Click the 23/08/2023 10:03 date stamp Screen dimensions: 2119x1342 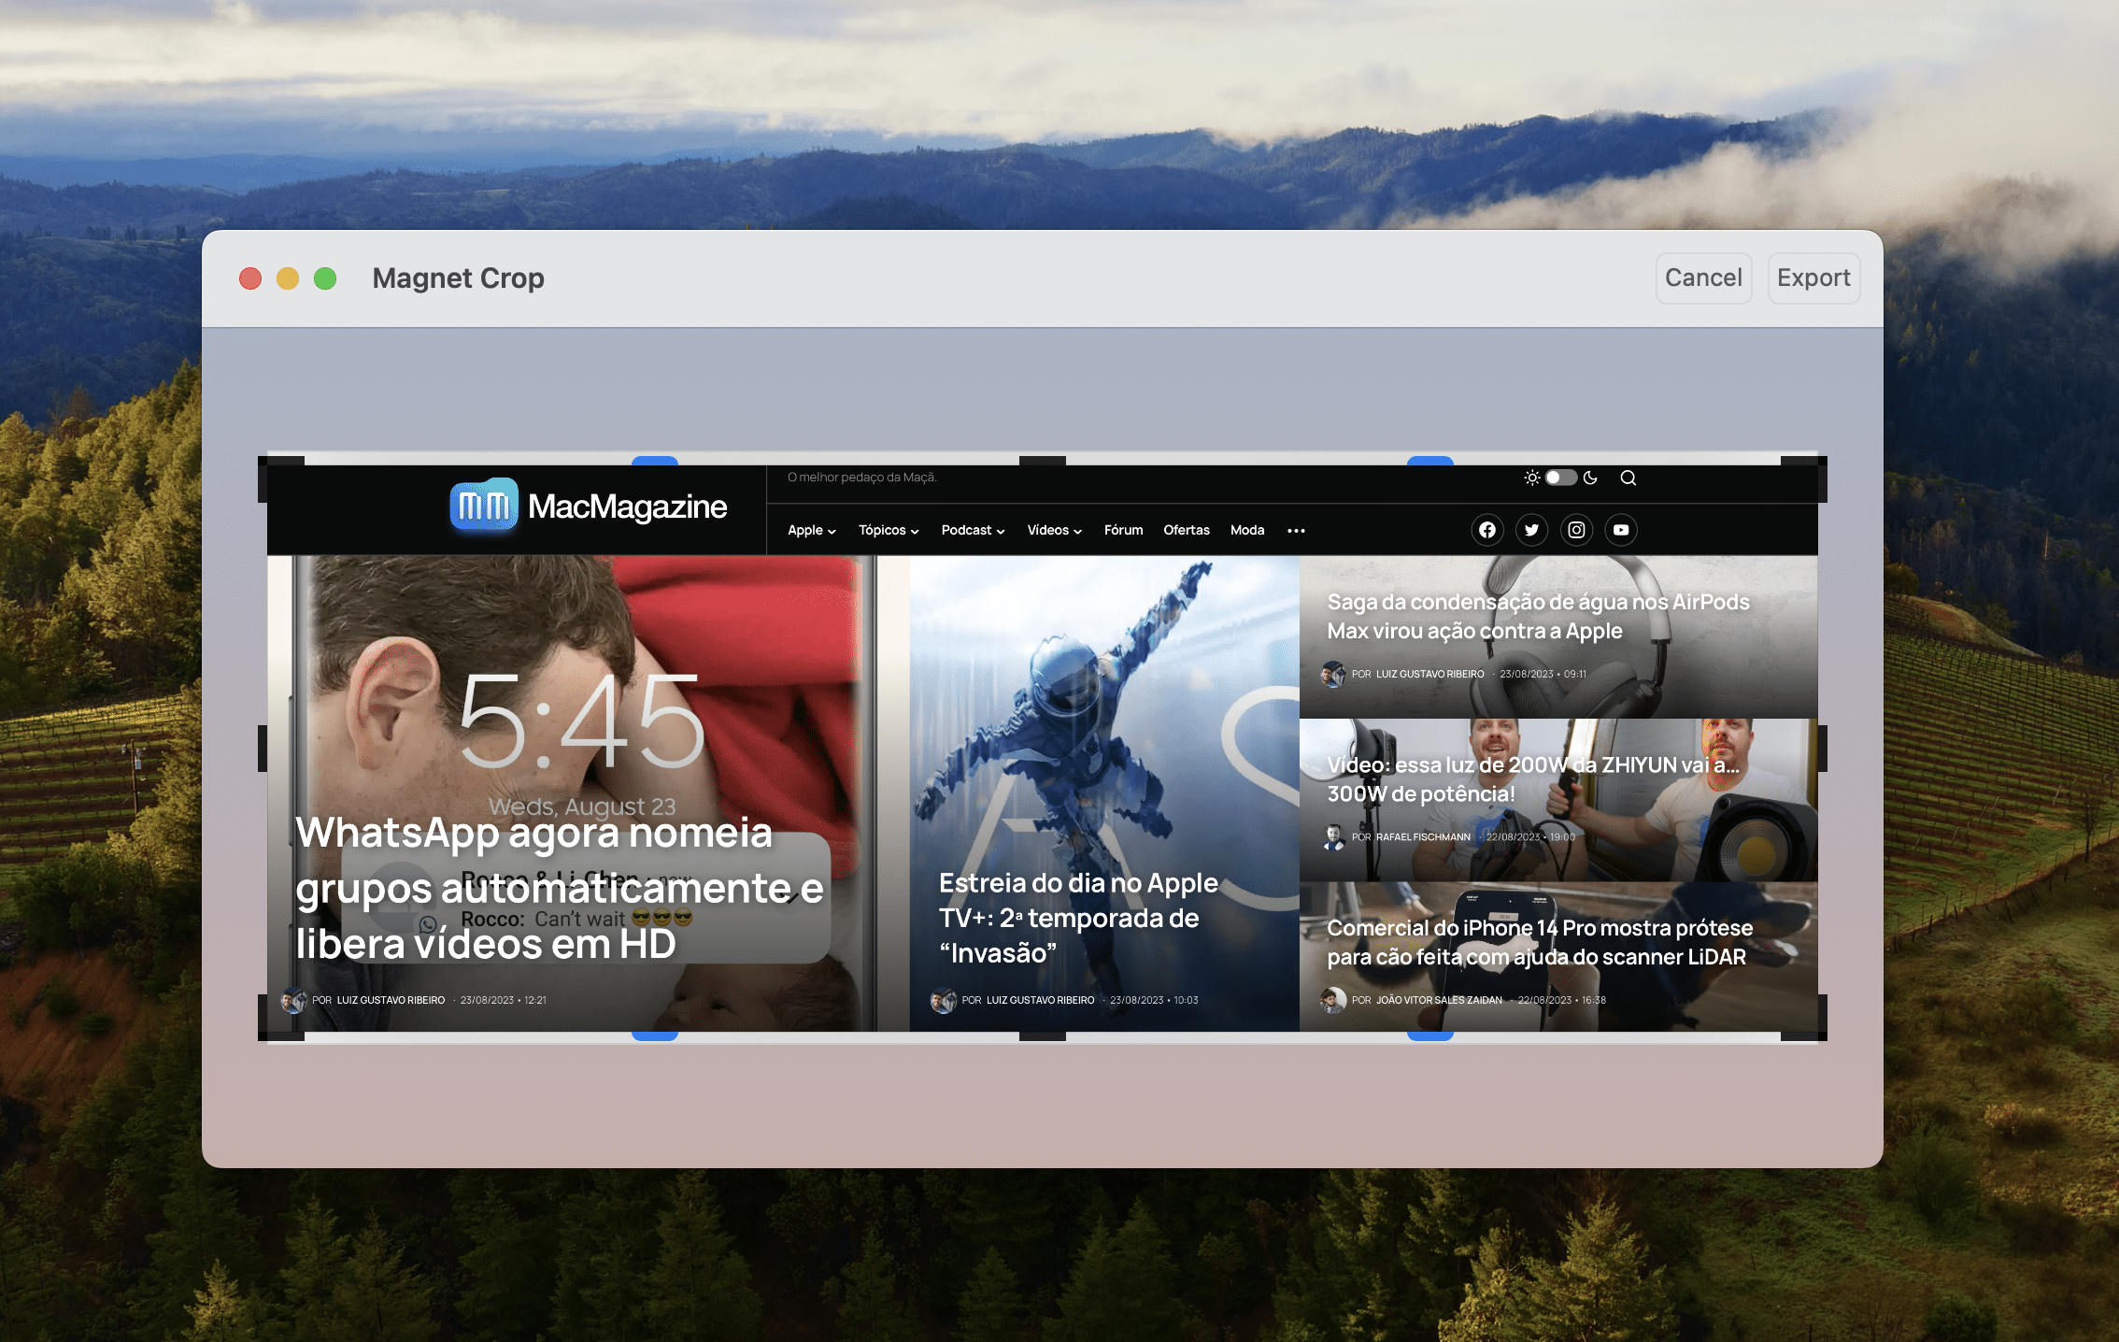1154,1000
